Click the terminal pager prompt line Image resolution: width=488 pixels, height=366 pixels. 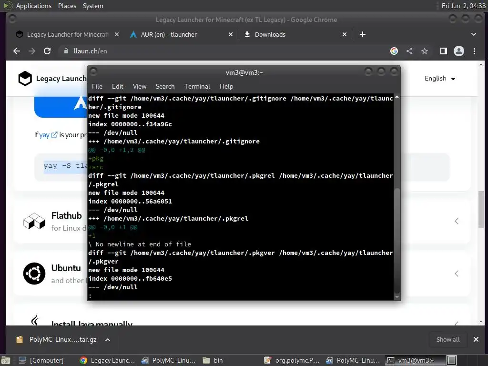pyautogui.click(x=240, y=295)
